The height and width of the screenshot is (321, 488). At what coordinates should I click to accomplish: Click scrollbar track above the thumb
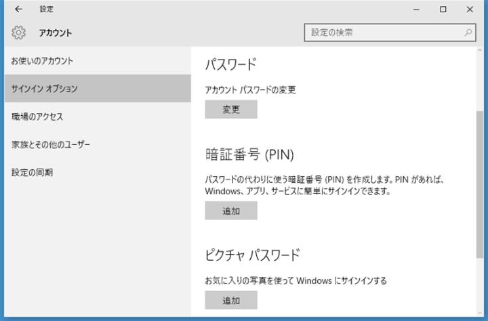(x=480, y=83)
